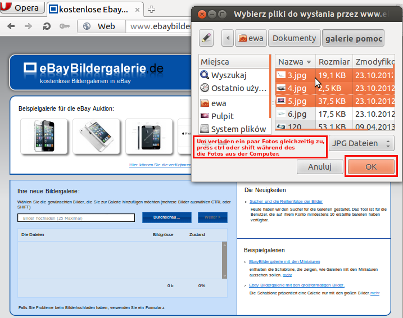
Task: Open the third black iPhone thumbnail
Action: 149,136
